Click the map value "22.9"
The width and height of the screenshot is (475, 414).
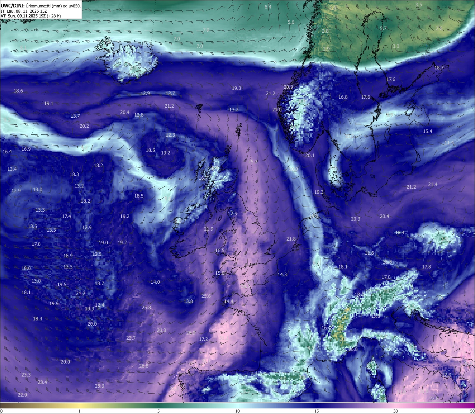(x=22, y=395)
